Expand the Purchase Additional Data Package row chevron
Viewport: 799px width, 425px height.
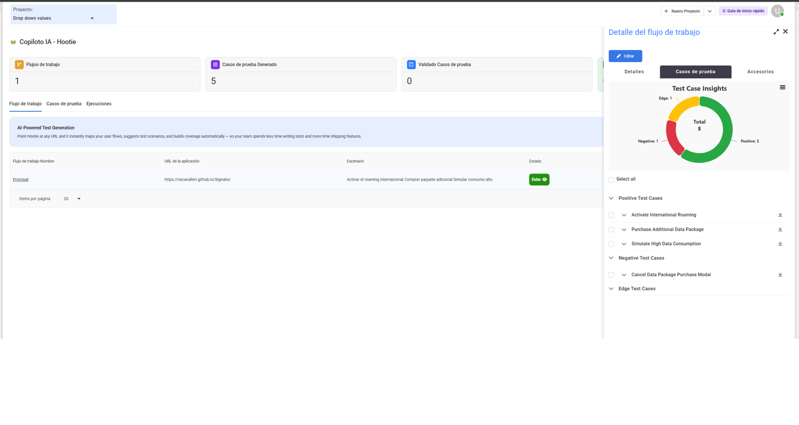[x=624, y=230]
